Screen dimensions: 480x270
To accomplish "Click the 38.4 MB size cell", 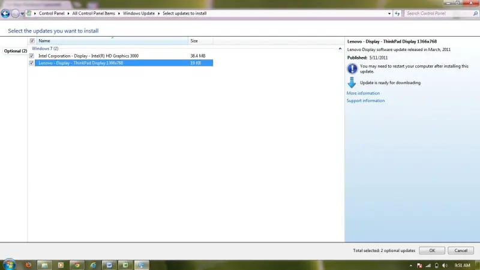I will 198,56.
